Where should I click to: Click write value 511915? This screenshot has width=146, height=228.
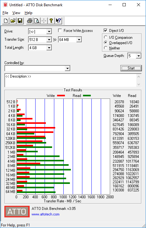point(118,166)
